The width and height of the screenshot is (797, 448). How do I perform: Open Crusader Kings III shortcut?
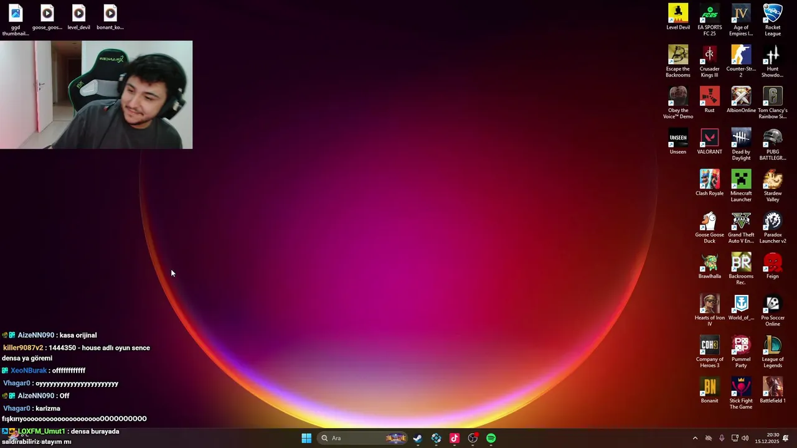coord(709,61)
